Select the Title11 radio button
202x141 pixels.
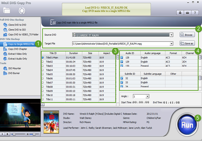click(x=43, y=99)
